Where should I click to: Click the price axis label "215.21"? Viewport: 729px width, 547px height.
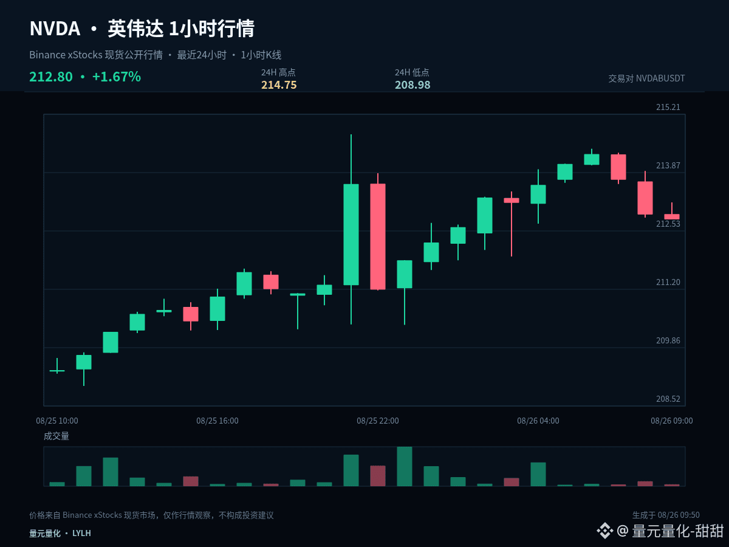pos(668,108)
